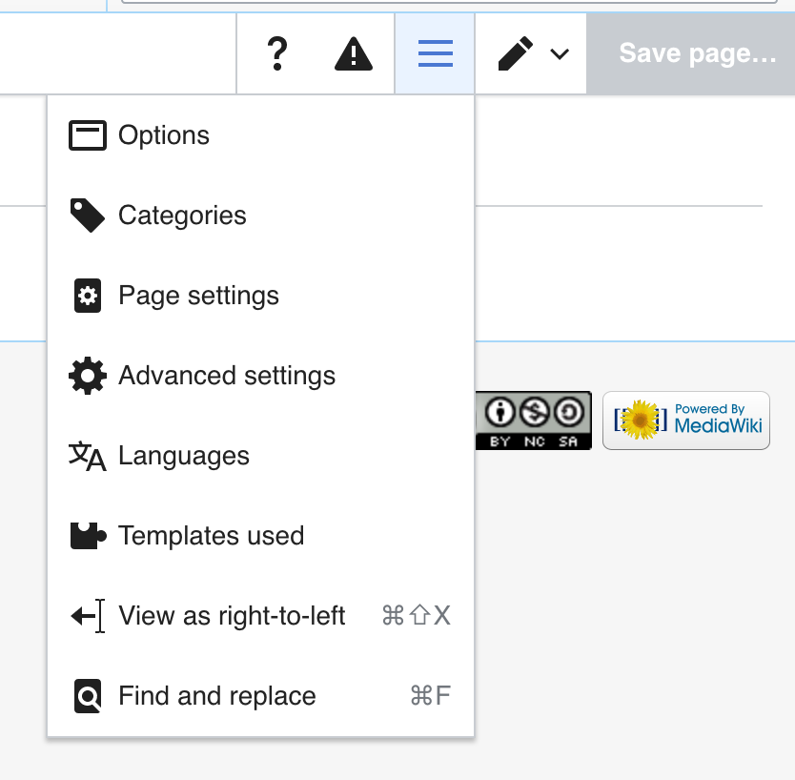
Task: Click Templates used menu entry
Action: pos(211,536)
